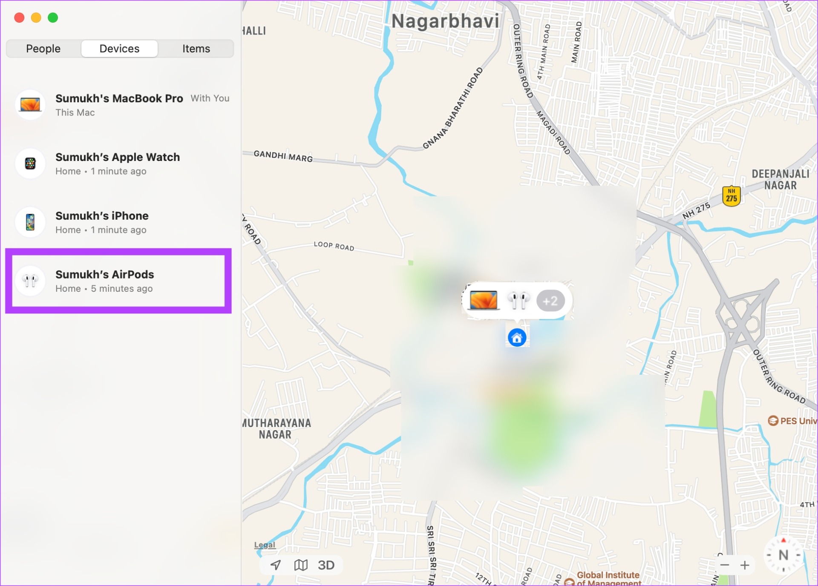Click the NH 275 highway shield
Image resolution: width=818 pixels, height=586 pixels.
click(x=731, y=196)
